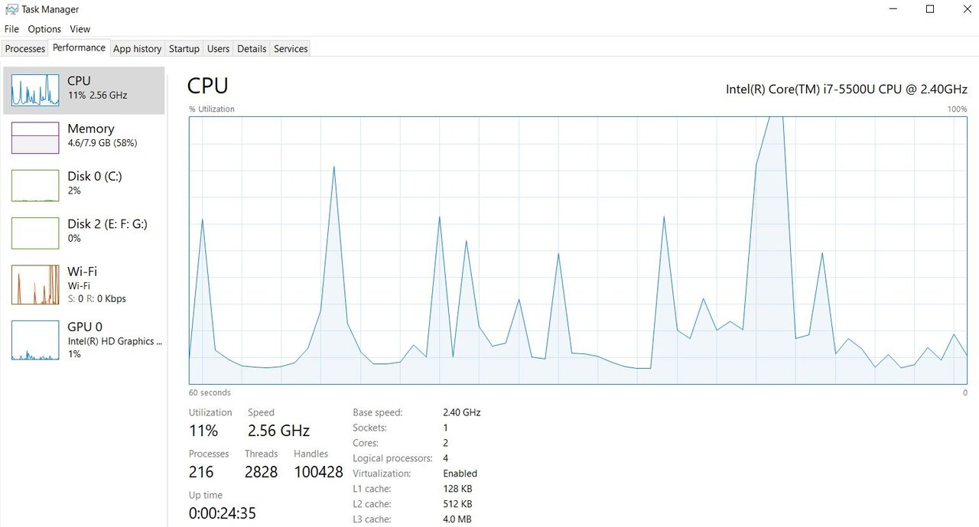
Task: Click the Up time value 0:00:24:35
Action: pos(223,513)
